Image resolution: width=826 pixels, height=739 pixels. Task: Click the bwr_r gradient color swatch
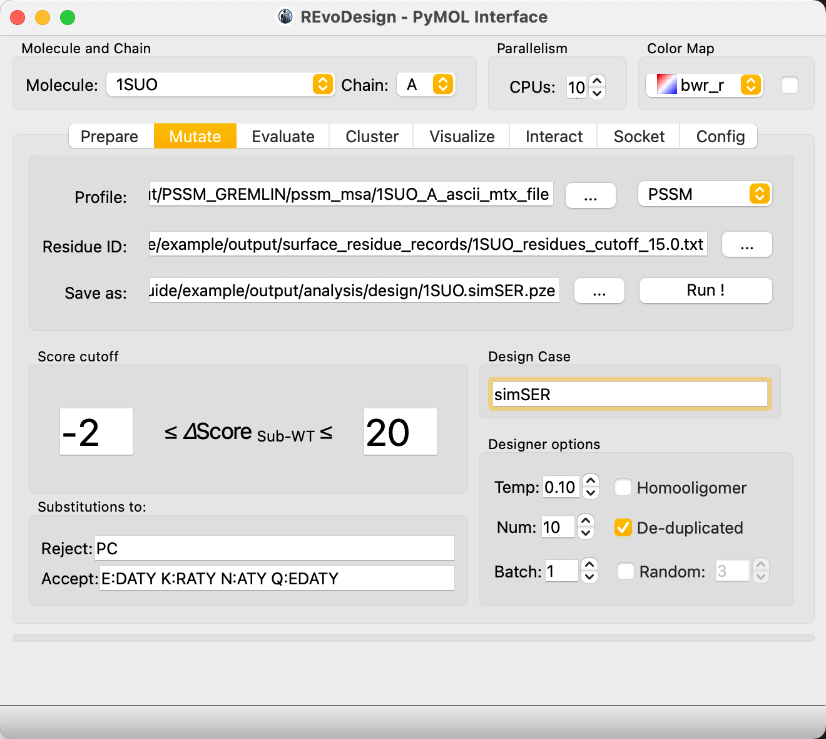point(667,85)
